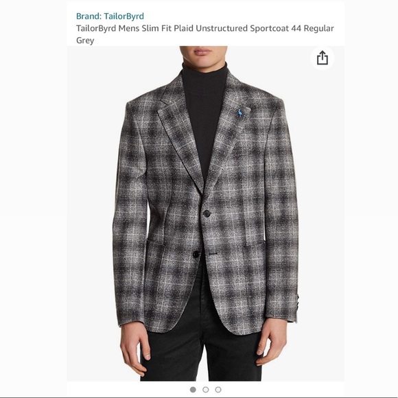Click the sleeve cuff buttons on jacket
Image resolution: width=398 pixels, height=398 pixels.
(298, 300)
